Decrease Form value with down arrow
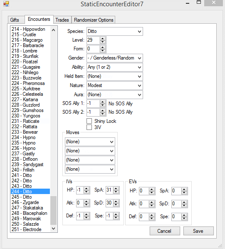The width and height of the screenshot is (225, 249). [103, 51]
